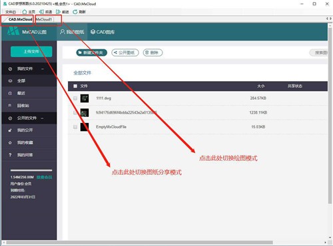The width and height of the screenshot is (333, 246).
Task: Create a folder with 新建文件夹 button
Action: point(91,53)
